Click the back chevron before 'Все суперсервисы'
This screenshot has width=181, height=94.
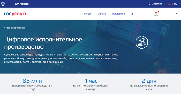(x=5, y=28)
